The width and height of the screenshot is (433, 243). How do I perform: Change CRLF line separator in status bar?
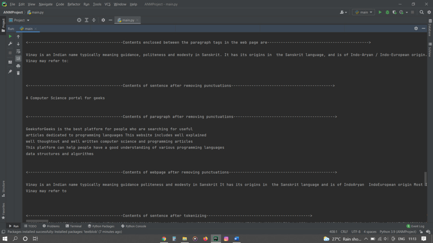coord(344,232)
